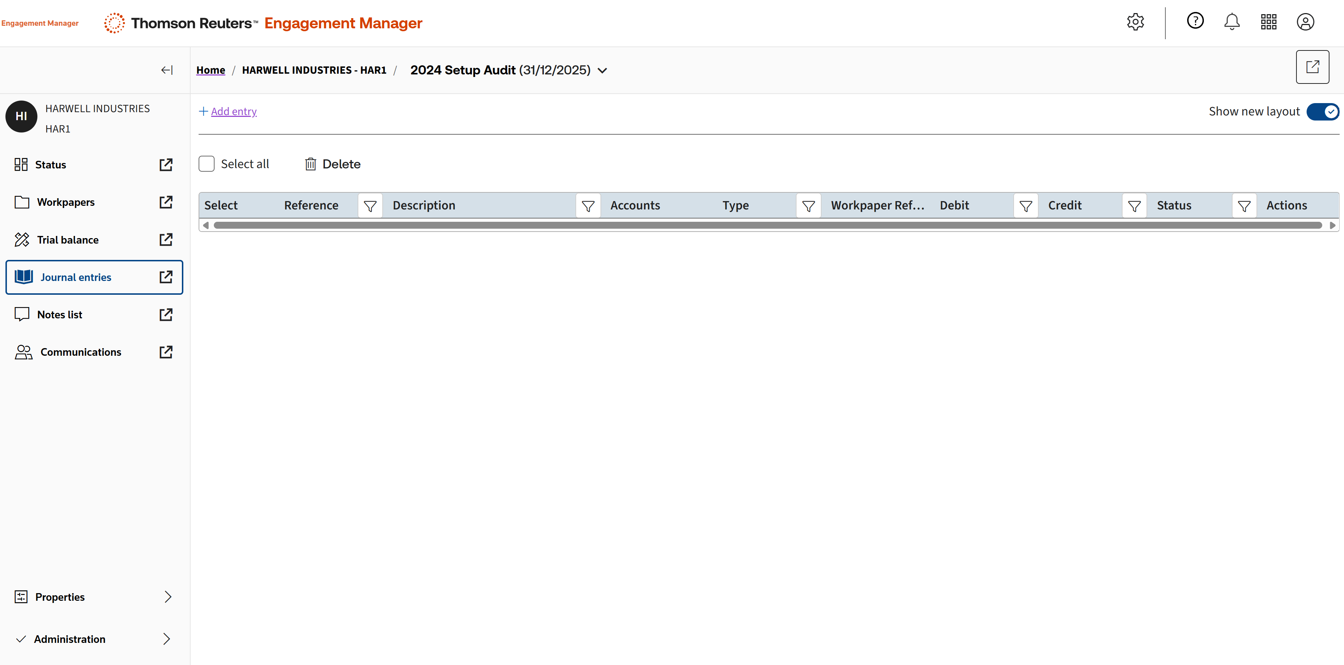Expand the 2024 Setup Audit dropdown
Image resolution: width=1344 pixels, height=665 pixels.
602,70
